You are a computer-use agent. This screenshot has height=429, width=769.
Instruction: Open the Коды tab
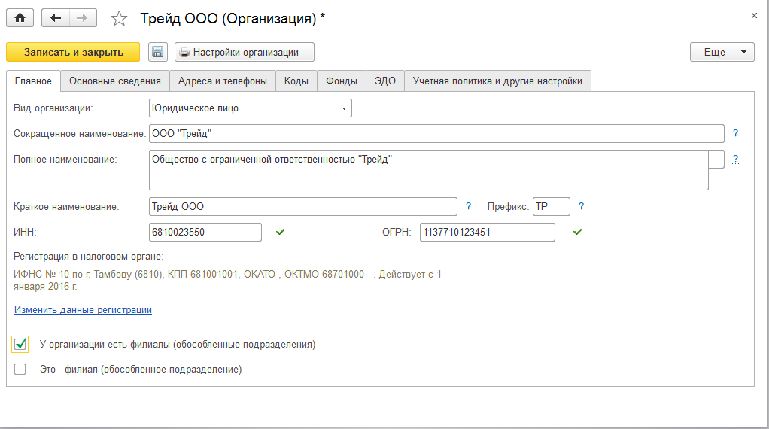(296, 81)
